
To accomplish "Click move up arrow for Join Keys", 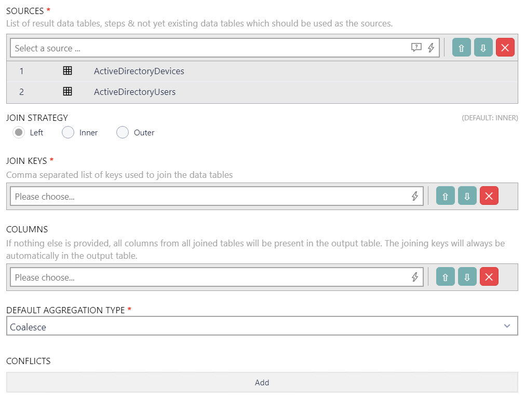I will click(445, 197).
